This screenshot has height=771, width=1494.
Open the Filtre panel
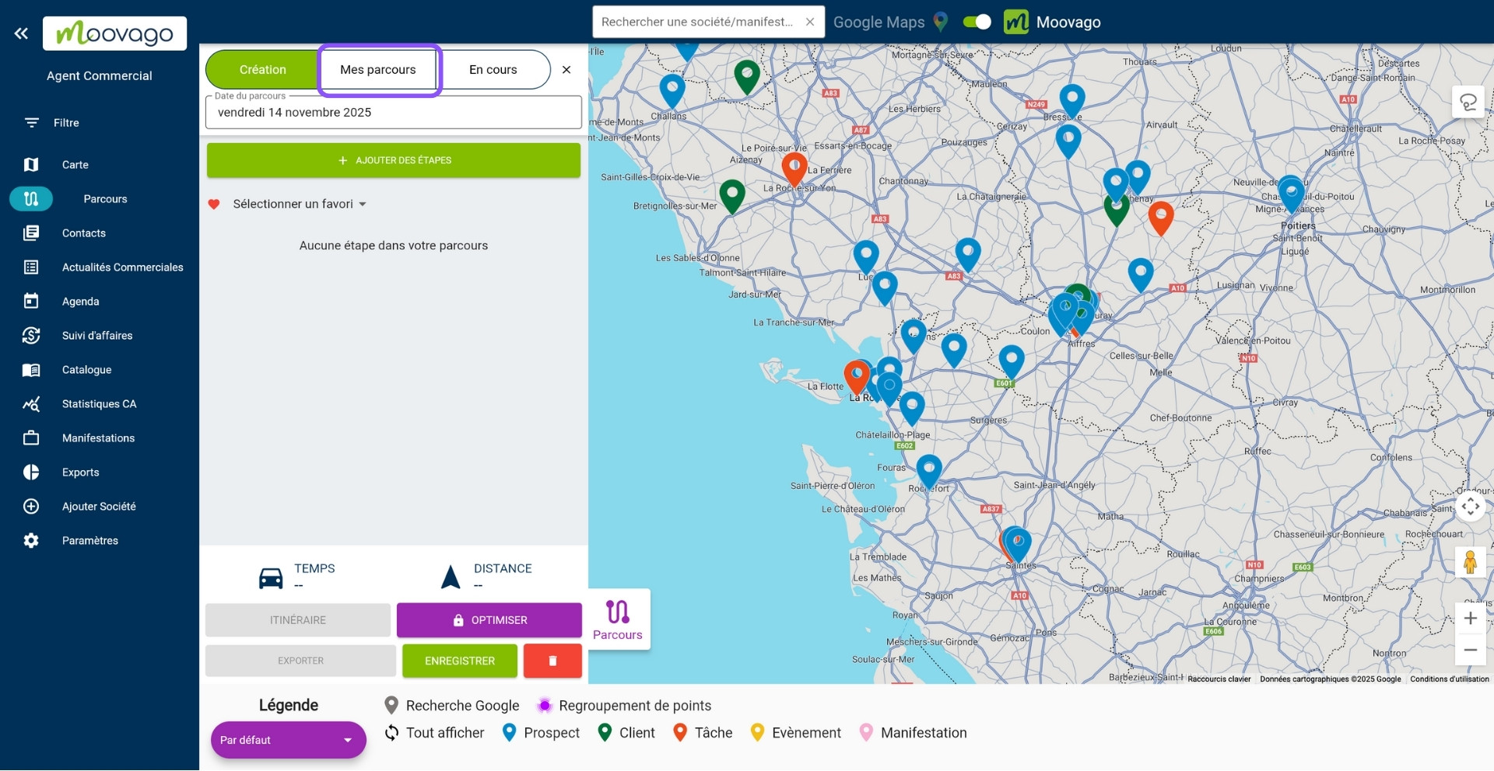[65, 122]
